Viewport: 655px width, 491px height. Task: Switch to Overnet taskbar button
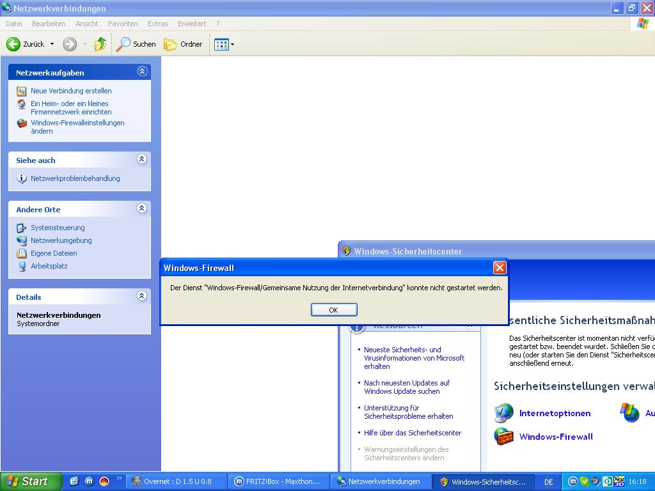pos(176,482)
